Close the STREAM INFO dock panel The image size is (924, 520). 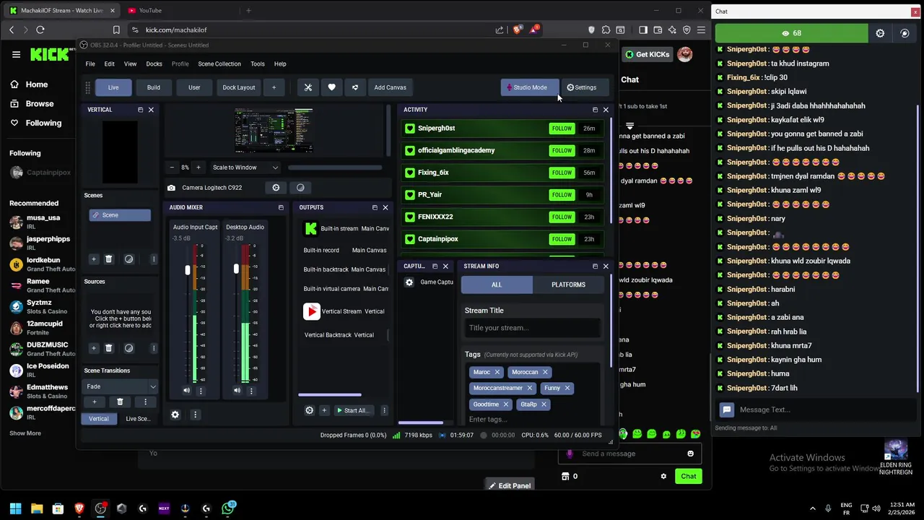coord(606,266)
